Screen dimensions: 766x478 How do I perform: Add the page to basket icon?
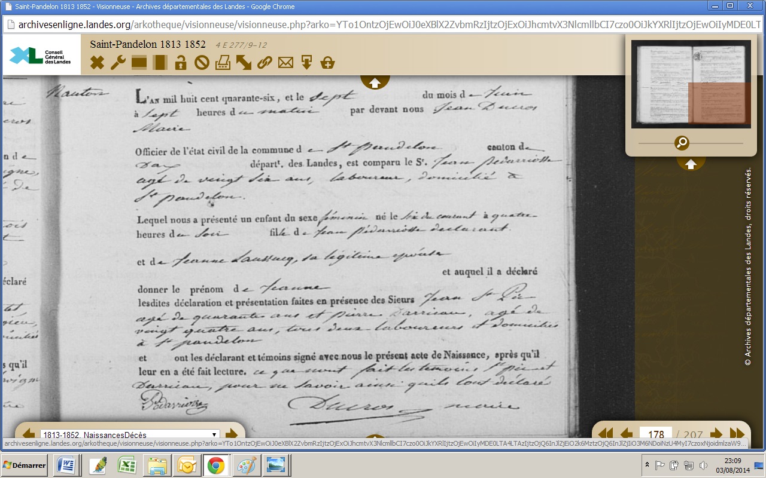point(327,62)
